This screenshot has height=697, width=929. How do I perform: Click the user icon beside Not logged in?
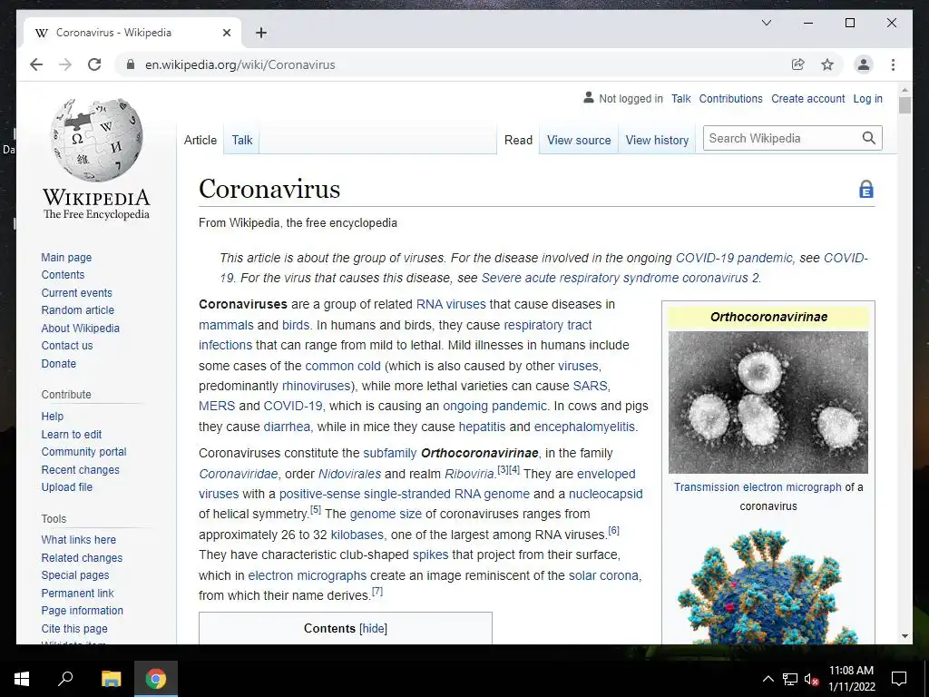coord(588,98)
